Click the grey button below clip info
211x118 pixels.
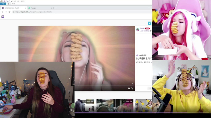coord(150,88)
